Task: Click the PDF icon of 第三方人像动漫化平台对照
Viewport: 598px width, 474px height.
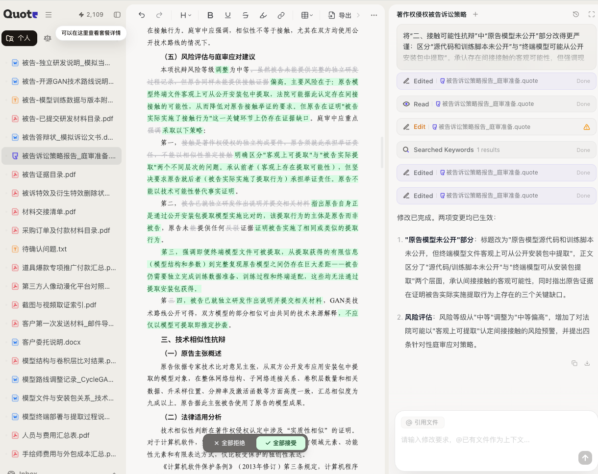Action: pos(15,286)
